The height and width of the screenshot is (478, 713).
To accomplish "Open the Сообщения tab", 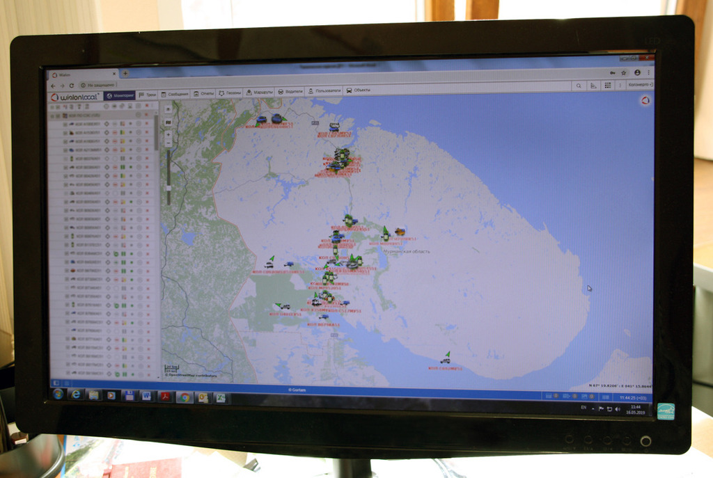I will (175, 94).
